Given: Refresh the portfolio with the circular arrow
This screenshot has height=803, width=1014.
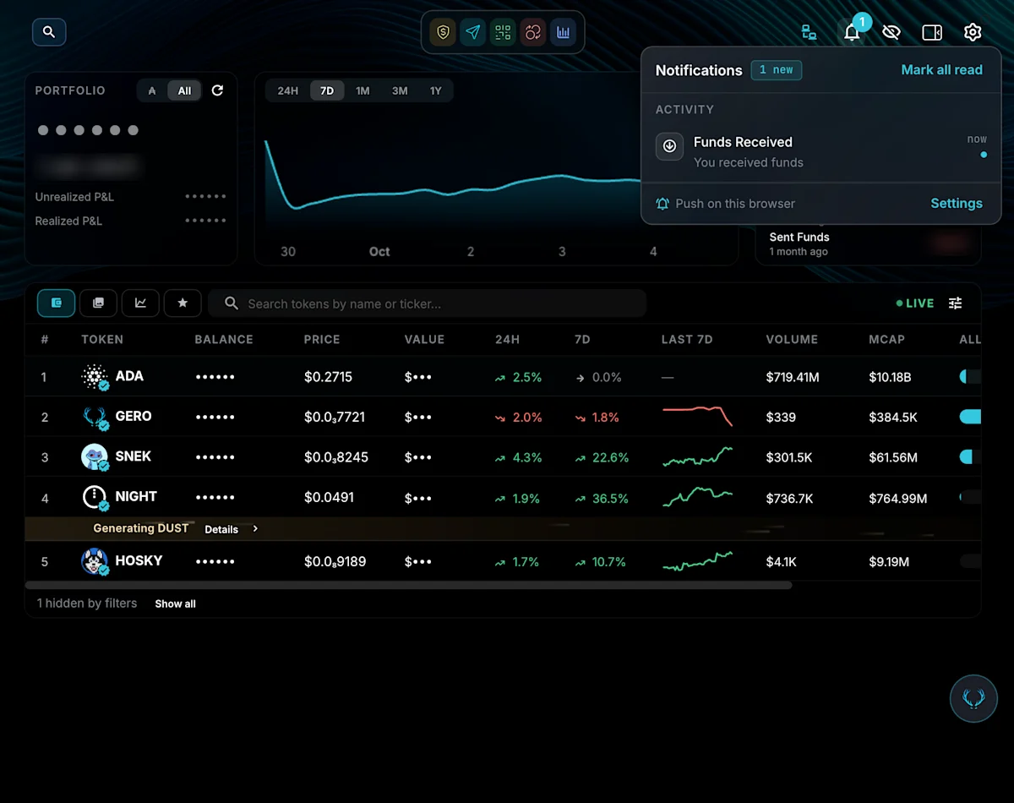Looking at the screenshot, I should 217,90.
